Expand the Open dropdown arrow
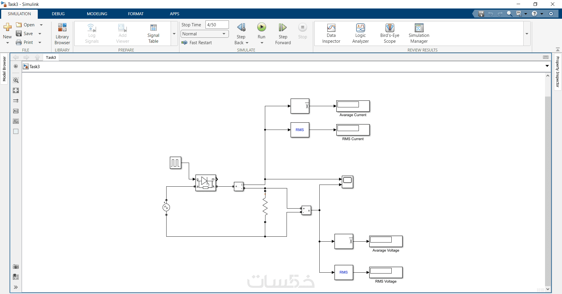Image resolution: width=562 pixels, height=294 pixels. coord(41,25)
